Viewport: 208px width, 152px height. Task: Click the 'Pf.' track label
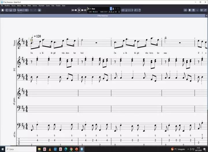coord(14,69)
